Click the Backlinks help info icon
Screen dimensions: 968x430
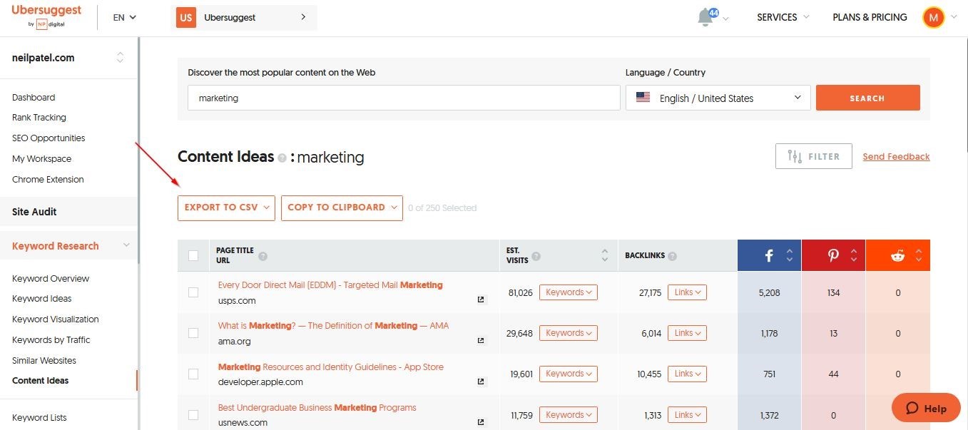coord(672,256)
